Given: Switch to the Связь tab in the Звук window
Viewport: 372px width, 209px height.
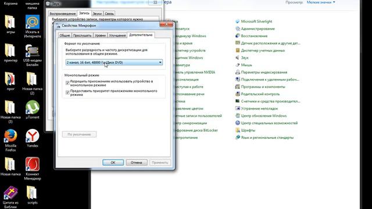Looking at the screenshot, I should [x=109, y=13].
